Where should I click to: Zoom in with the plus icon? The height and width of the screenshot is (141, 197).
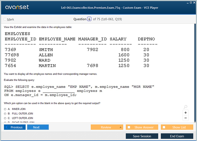pos(185,113)
